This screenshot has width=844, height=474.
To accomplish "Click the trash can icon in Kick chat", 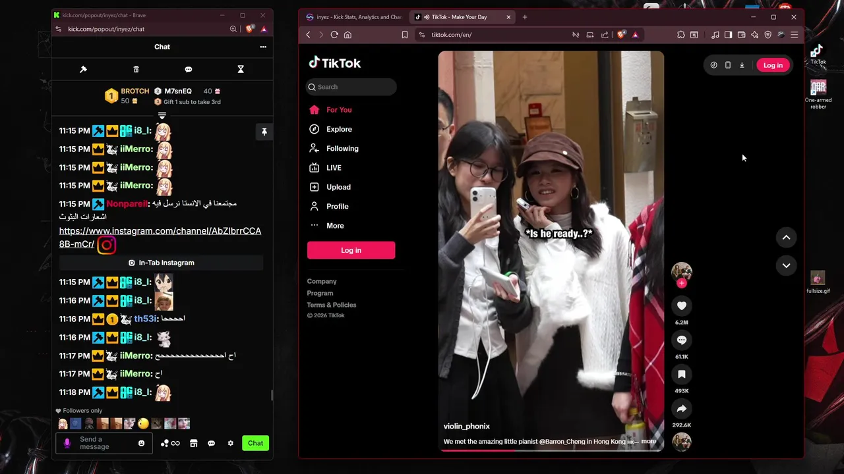I will [136, 69].
